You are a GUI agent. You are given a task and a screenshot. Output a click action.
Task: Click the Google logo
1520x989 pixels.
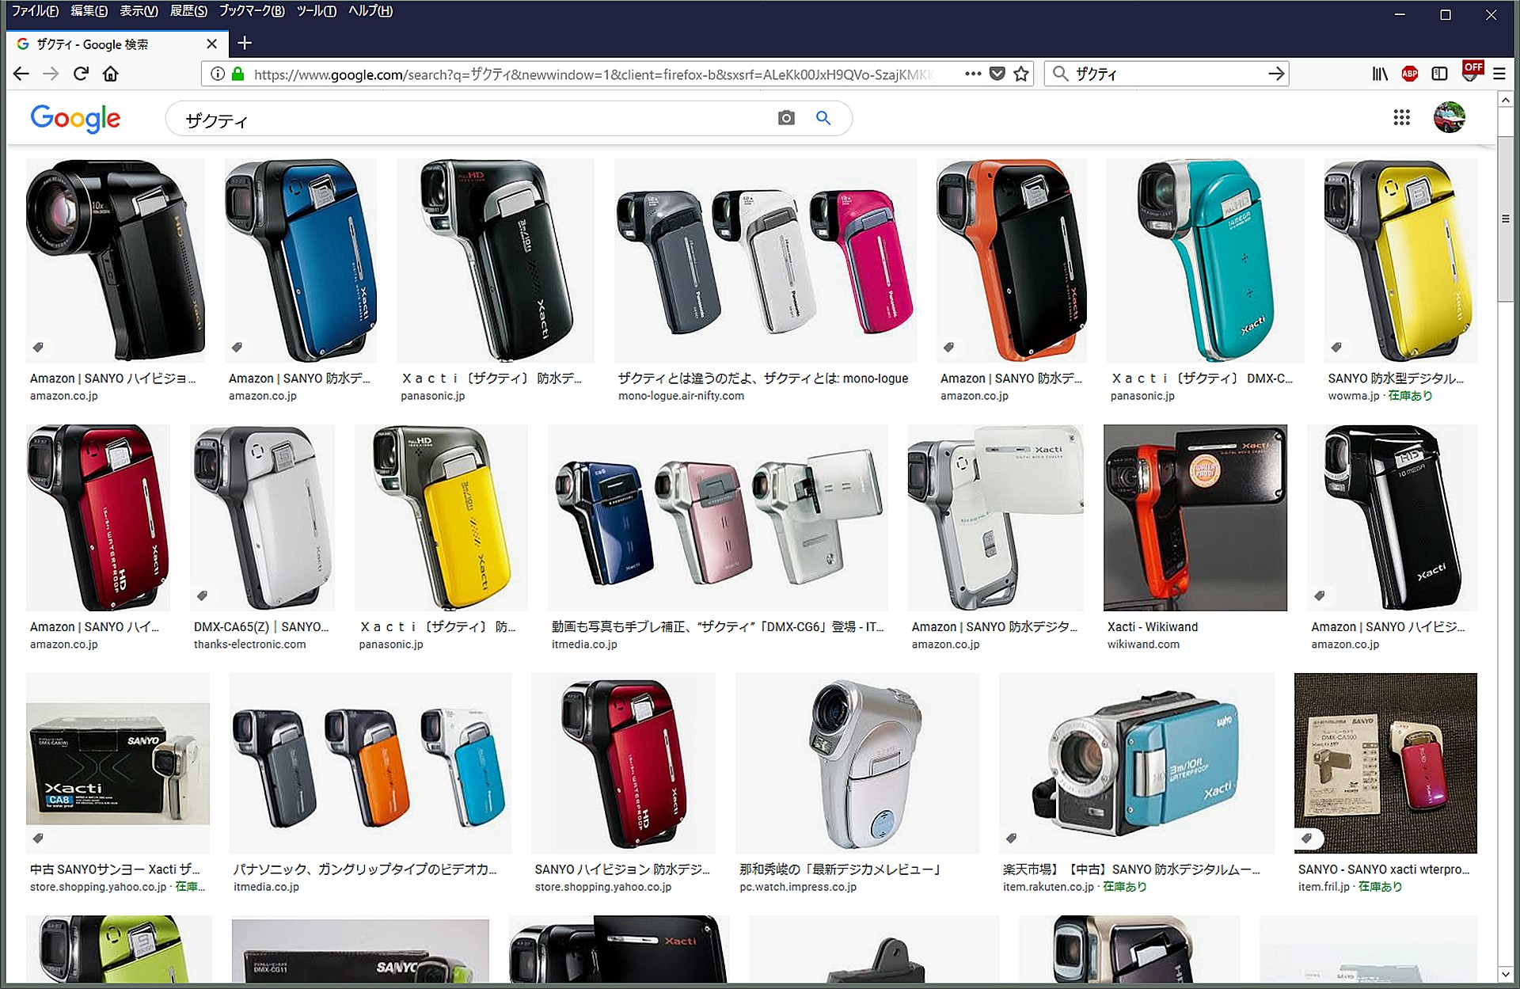75,119
